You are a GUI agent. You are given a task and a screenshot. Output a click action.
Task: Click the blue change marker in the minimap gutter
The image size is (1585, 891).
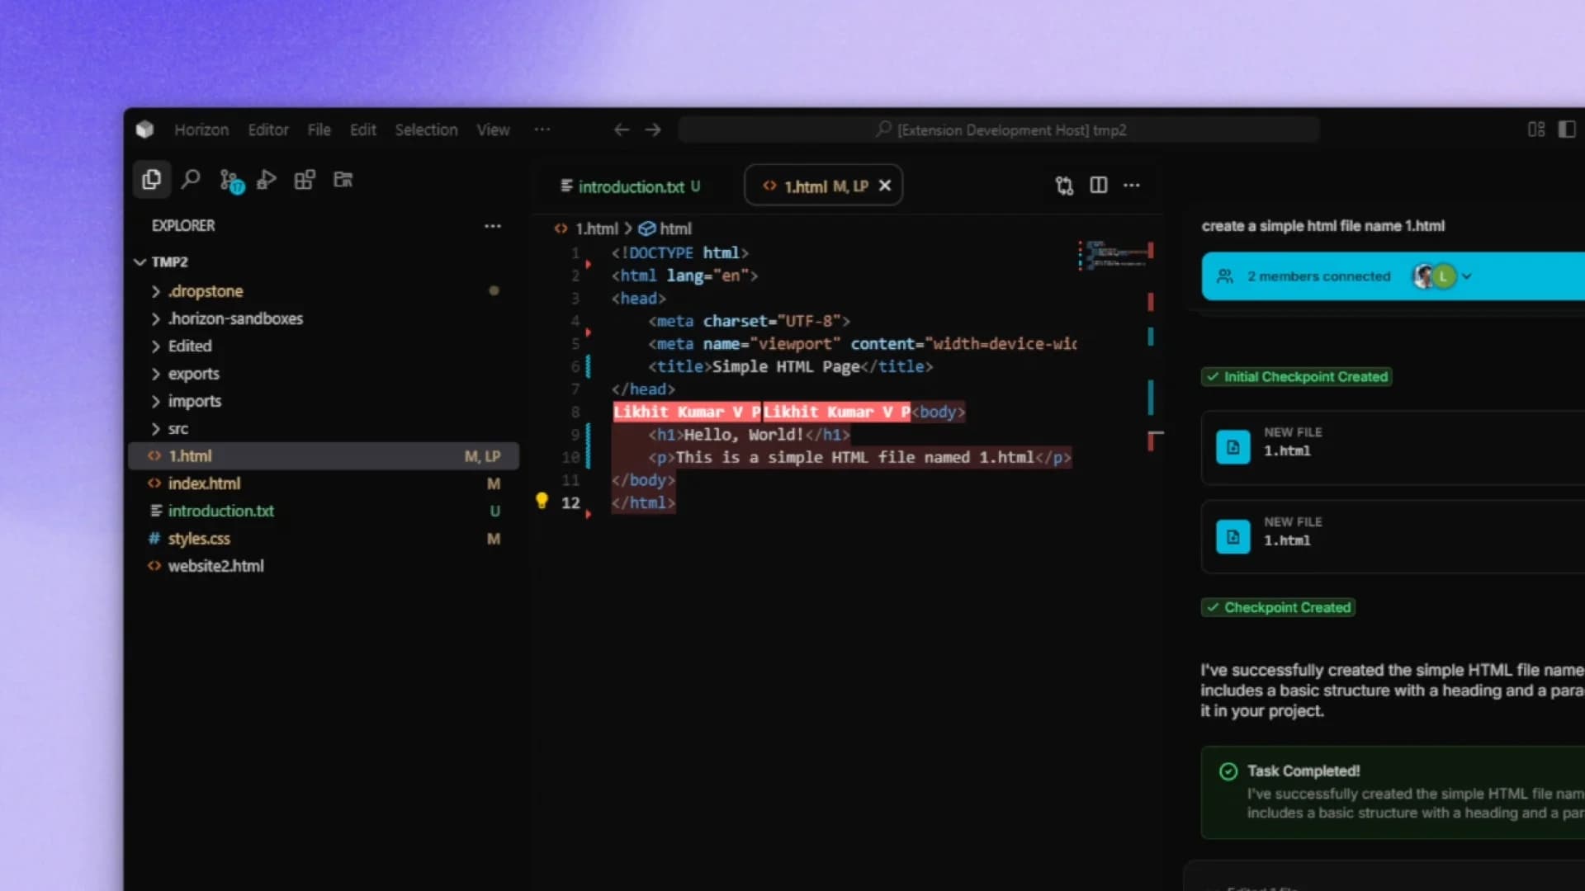pos(1150,398)
